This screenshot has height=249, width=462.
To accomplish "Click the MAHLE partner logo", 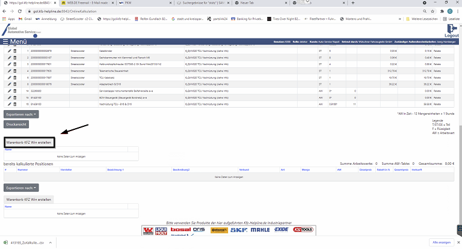I will [260, 230].
